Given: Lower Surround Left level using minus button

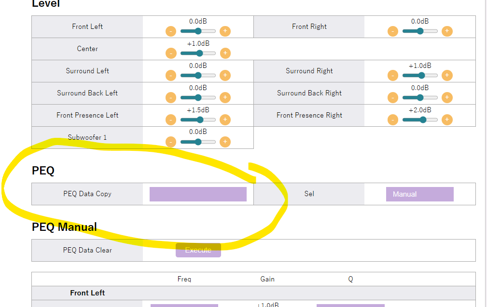Looking at the screenshot, I should 171,76.
